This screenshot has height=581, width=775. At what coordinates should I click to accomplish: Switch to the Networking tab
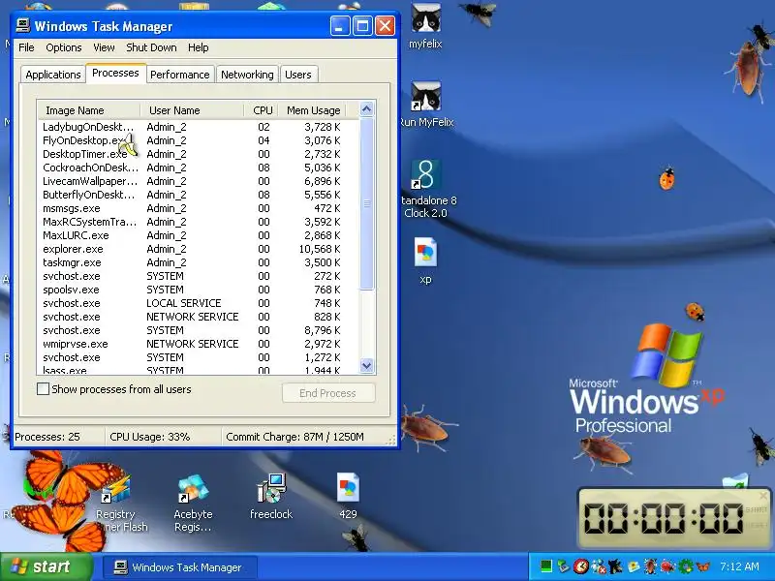coord(247,75)
